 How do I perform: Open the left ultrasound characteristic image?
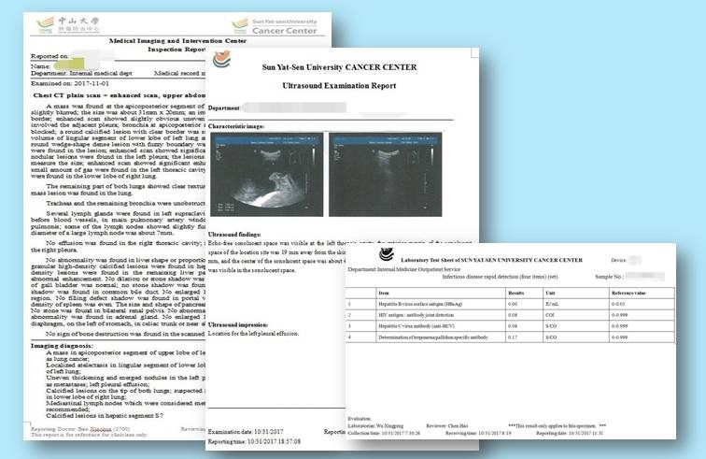pos(267,175)
